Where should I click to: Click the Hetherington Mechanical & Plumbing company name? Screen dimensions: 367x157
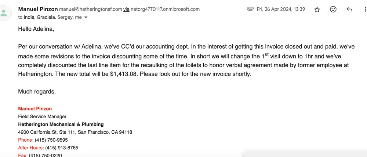tap(61, 124)
